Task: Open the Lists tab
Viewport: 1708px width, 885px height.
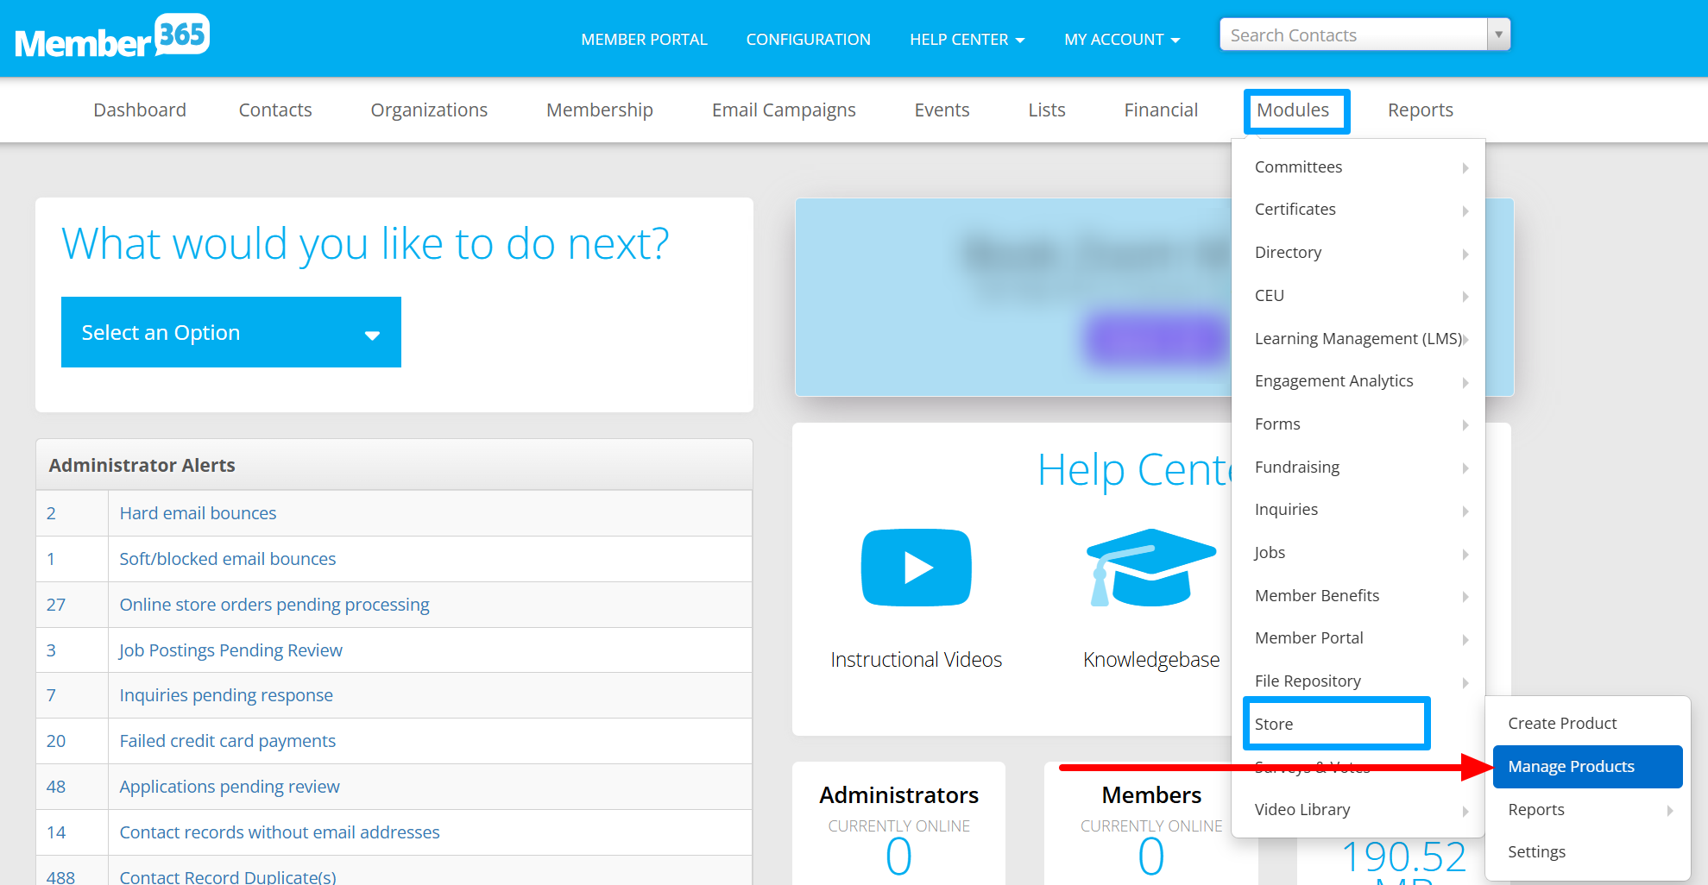Action: pyautogui.click(x=1047, y=110)
